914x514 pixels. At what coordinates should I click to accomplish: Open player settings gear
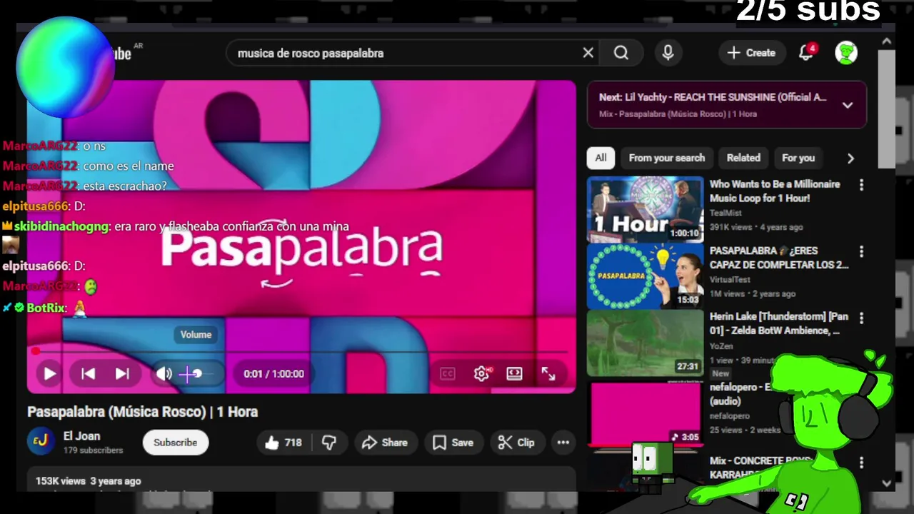(x=481, y=373)
